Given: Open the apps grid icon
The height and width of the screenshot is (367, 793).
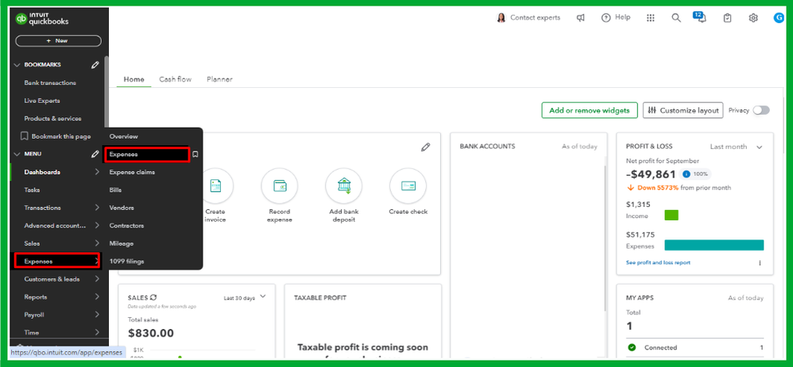Looking at the screenshot, I should pos(651,17).
